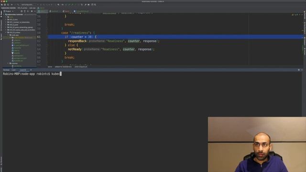Navigate Back with the left arrow icon

pos(12,4)
